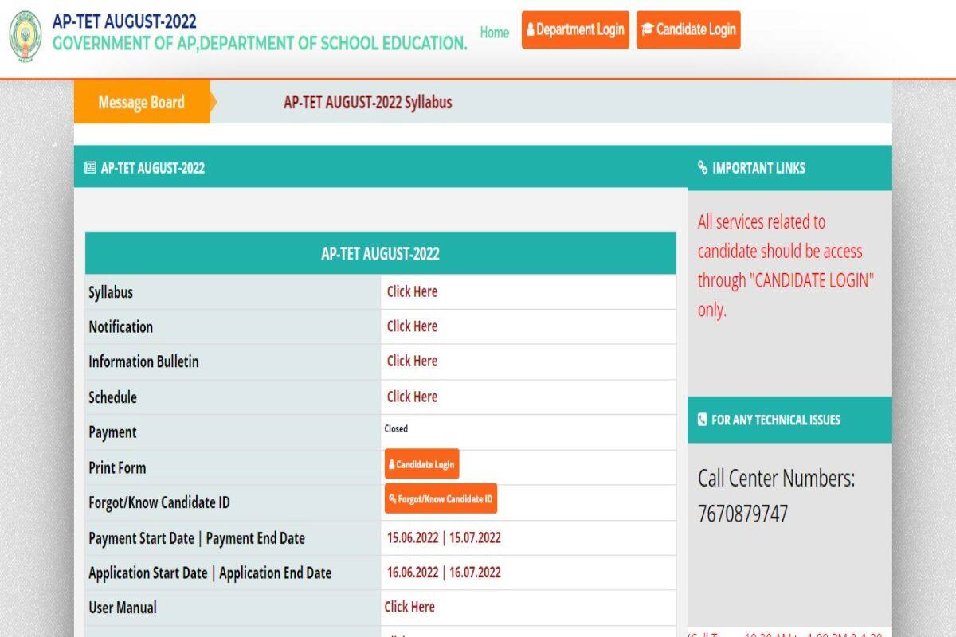956x637 pixels.
Task: Open the AP-TET AUGUST-2022 Syllabus message link
Action: [x=368, y=102]
